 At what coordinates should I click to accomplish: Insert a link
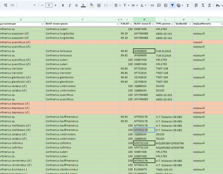(x=152, y=6)
